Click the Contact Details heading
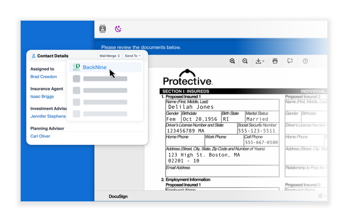Viewport: 348px width, 222px height. 53,56
